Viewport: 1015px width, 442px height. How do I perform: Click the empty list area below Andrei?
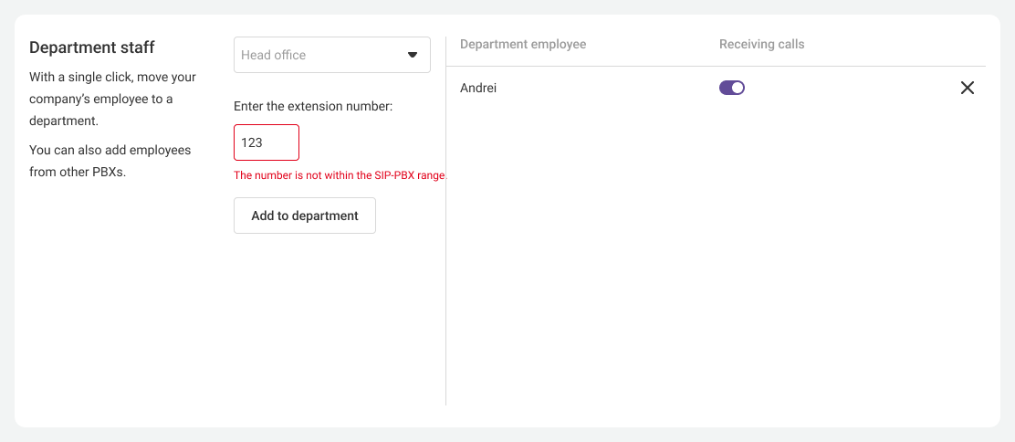point(716,256)
